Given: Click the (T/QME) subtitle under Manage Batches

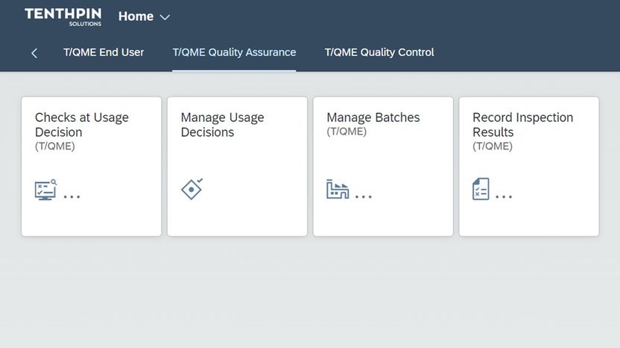Looking at the screenshot, I should point(347,132).
